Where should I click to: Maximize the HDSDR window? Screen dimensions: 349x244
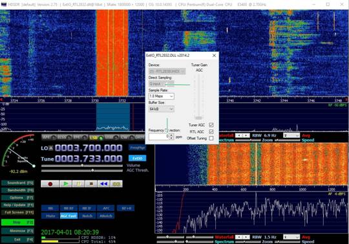(328, 5)
